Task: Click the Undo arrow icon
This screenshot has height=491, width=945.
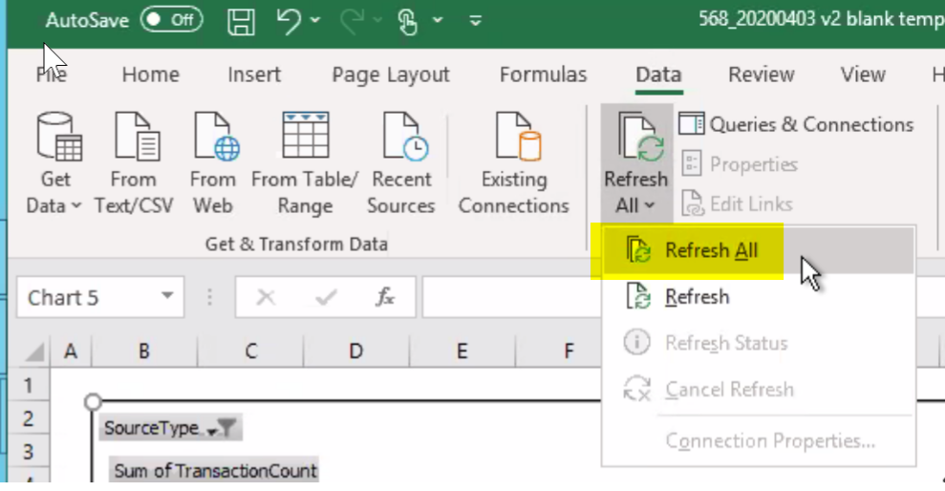Action: click(x=289, y=20)
